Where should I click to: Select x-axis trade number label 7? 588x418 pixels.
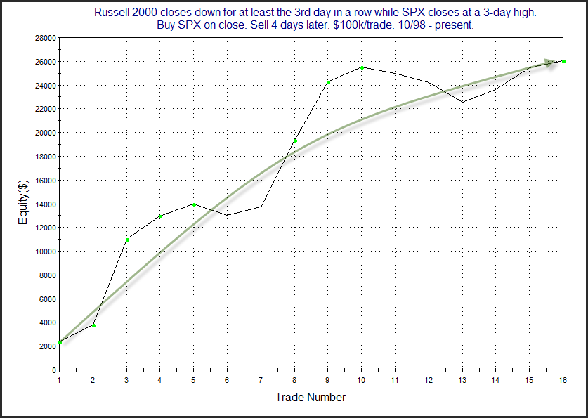click(261, 380)
